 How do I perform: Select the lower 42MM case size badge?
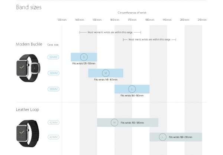(54, 137)
